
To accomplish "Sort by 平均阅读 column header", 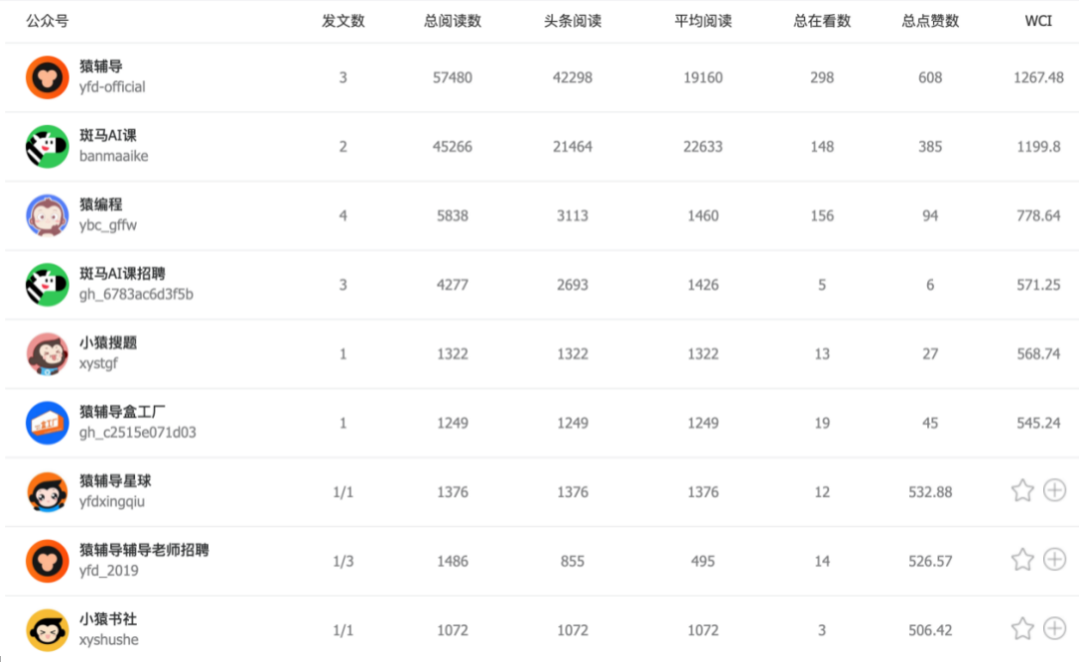I will pyautogui.click(x=703, y=21).
